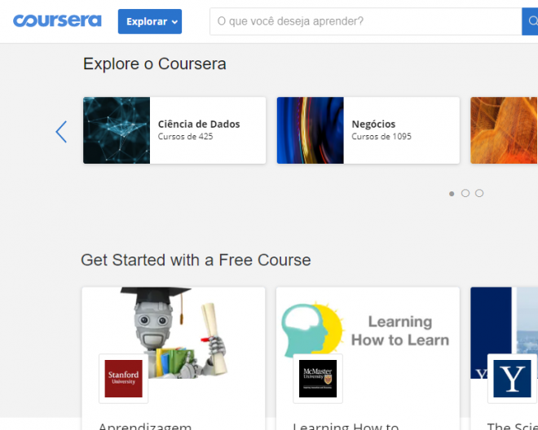Open the orange leaf category thumbnail
The height and width of the screenshot is (430, 538).
pos(504,130)
